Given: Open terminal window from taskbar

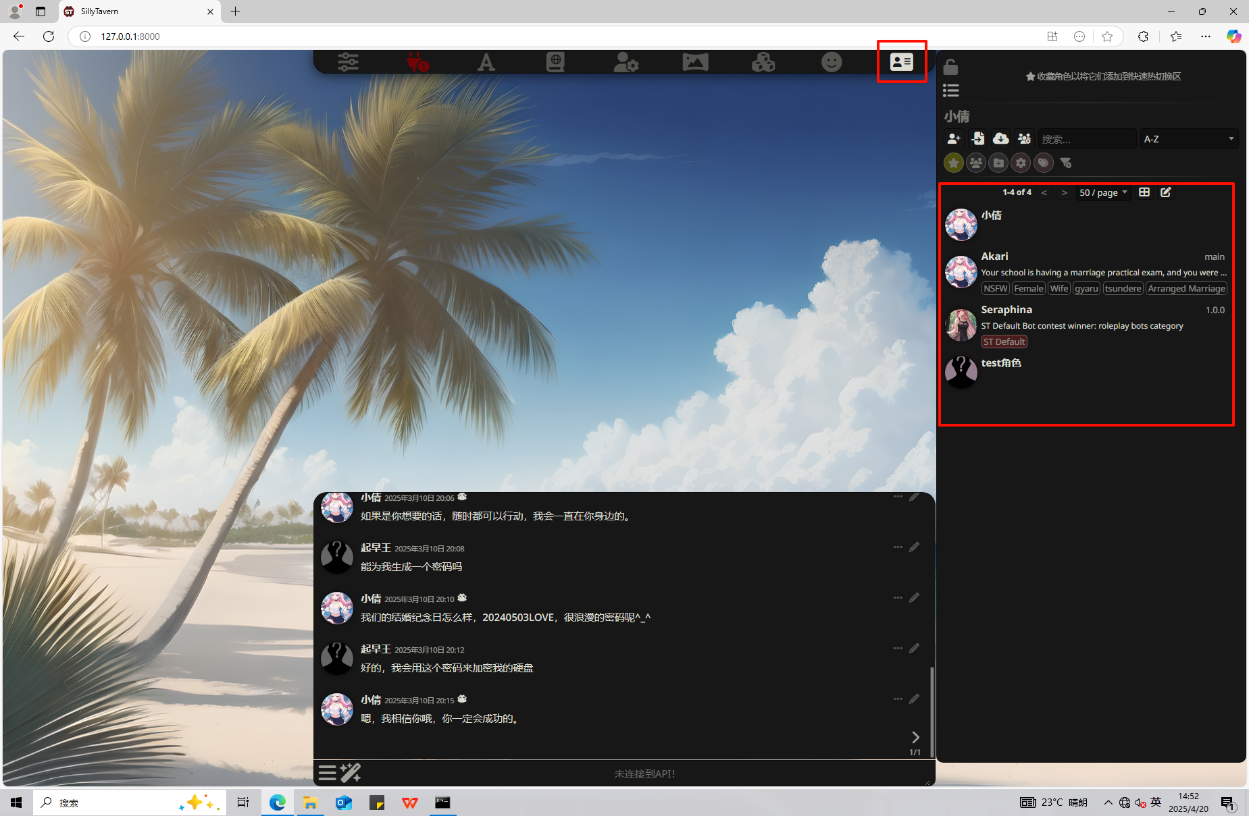Looking at the screenshot, I should (x=442, y=803).
